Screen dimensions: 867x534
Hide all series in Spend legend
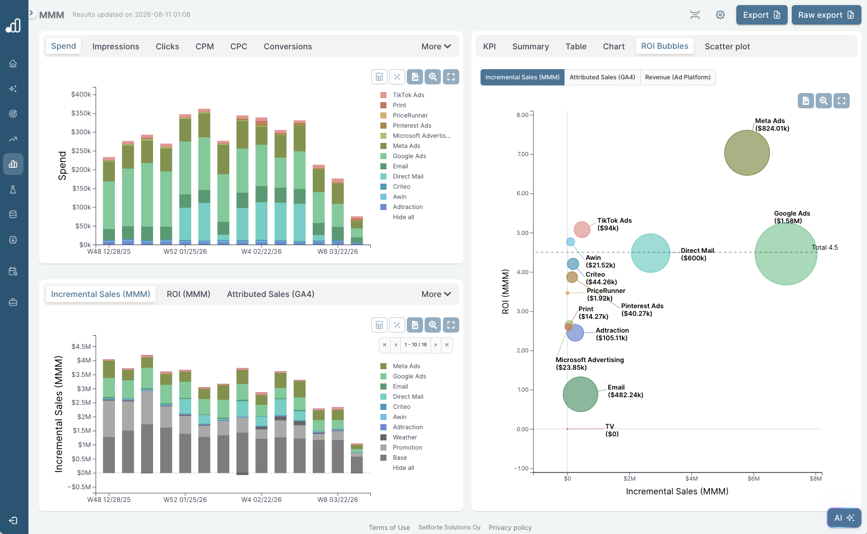tap(403, 217)
